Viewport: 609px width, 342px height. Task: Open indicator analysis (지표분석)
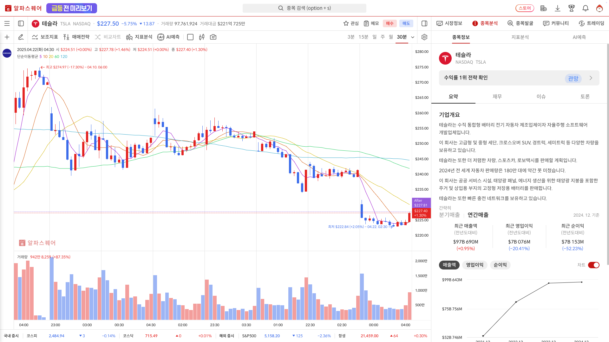coord(139,37)
